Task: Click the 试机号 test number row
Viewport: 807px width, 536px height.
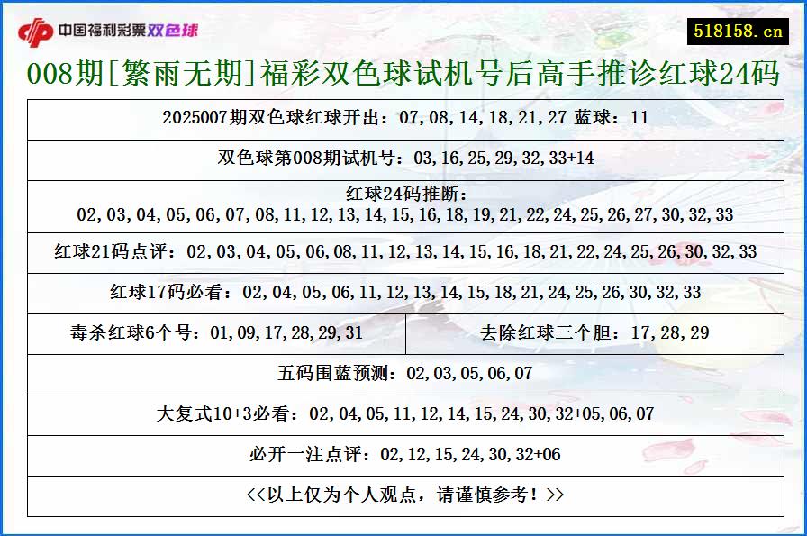Action: pyautogui.click(x=403, y=159)
